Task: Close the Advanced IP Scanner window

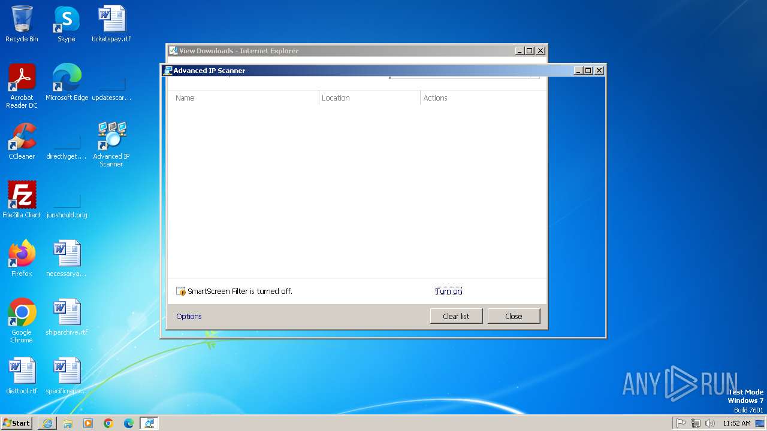Action: pos(599,71)
